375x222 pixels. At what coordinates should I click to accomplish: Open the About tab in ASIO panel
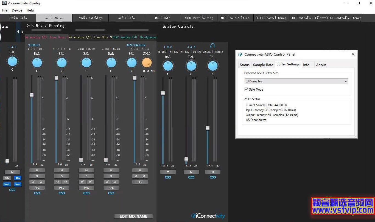coord(321,65)
